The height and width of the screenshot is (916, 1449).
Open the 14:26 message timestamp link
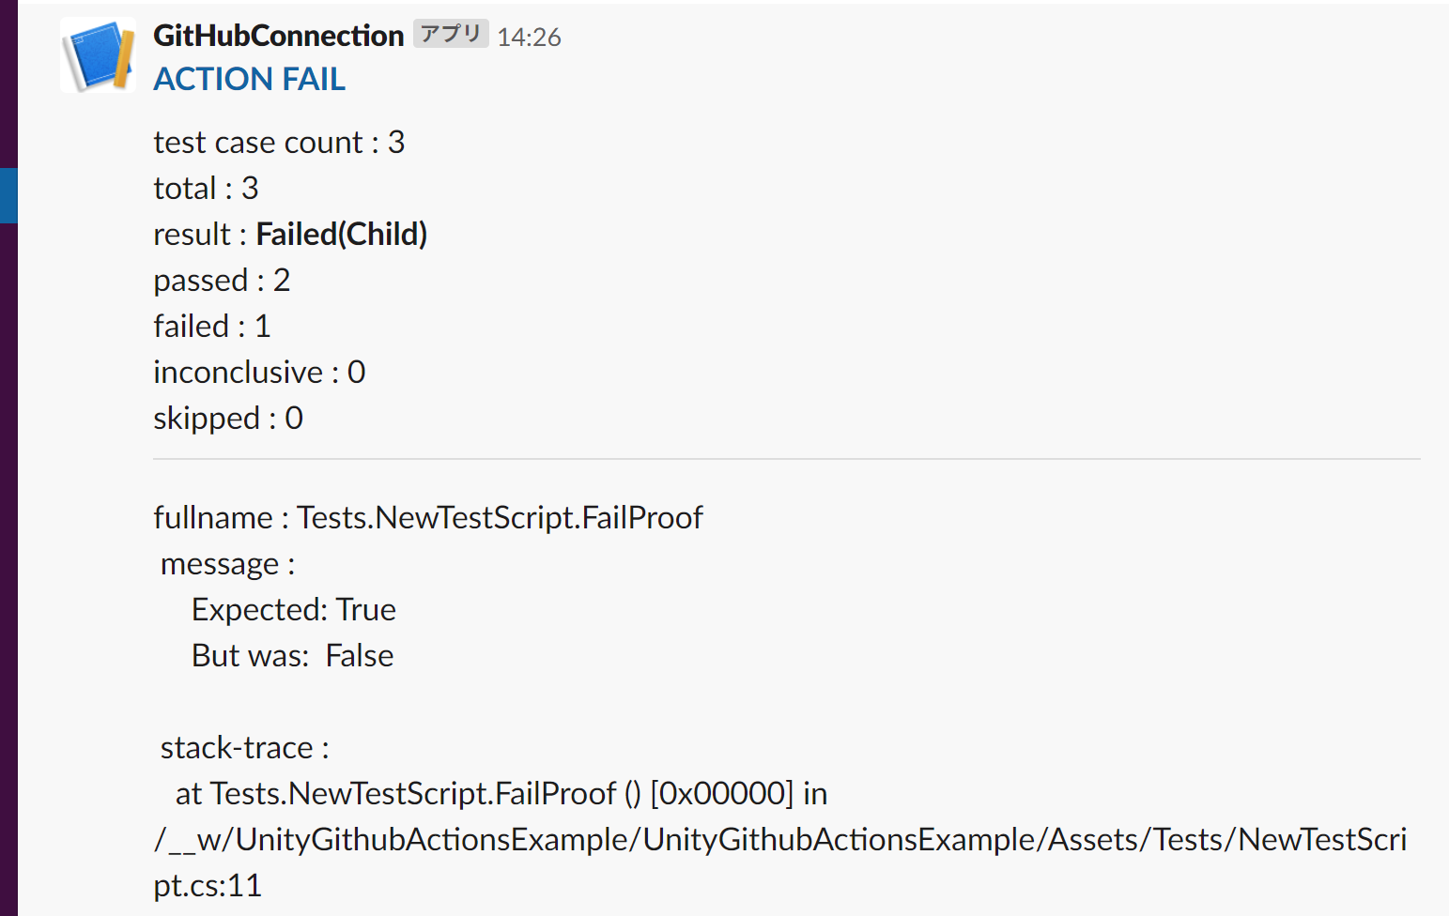click(x=529, y=38)
